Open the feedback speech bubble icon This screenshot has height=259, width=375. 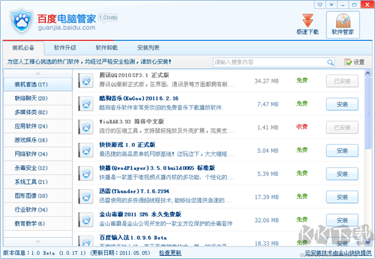(x=320, y=5)
